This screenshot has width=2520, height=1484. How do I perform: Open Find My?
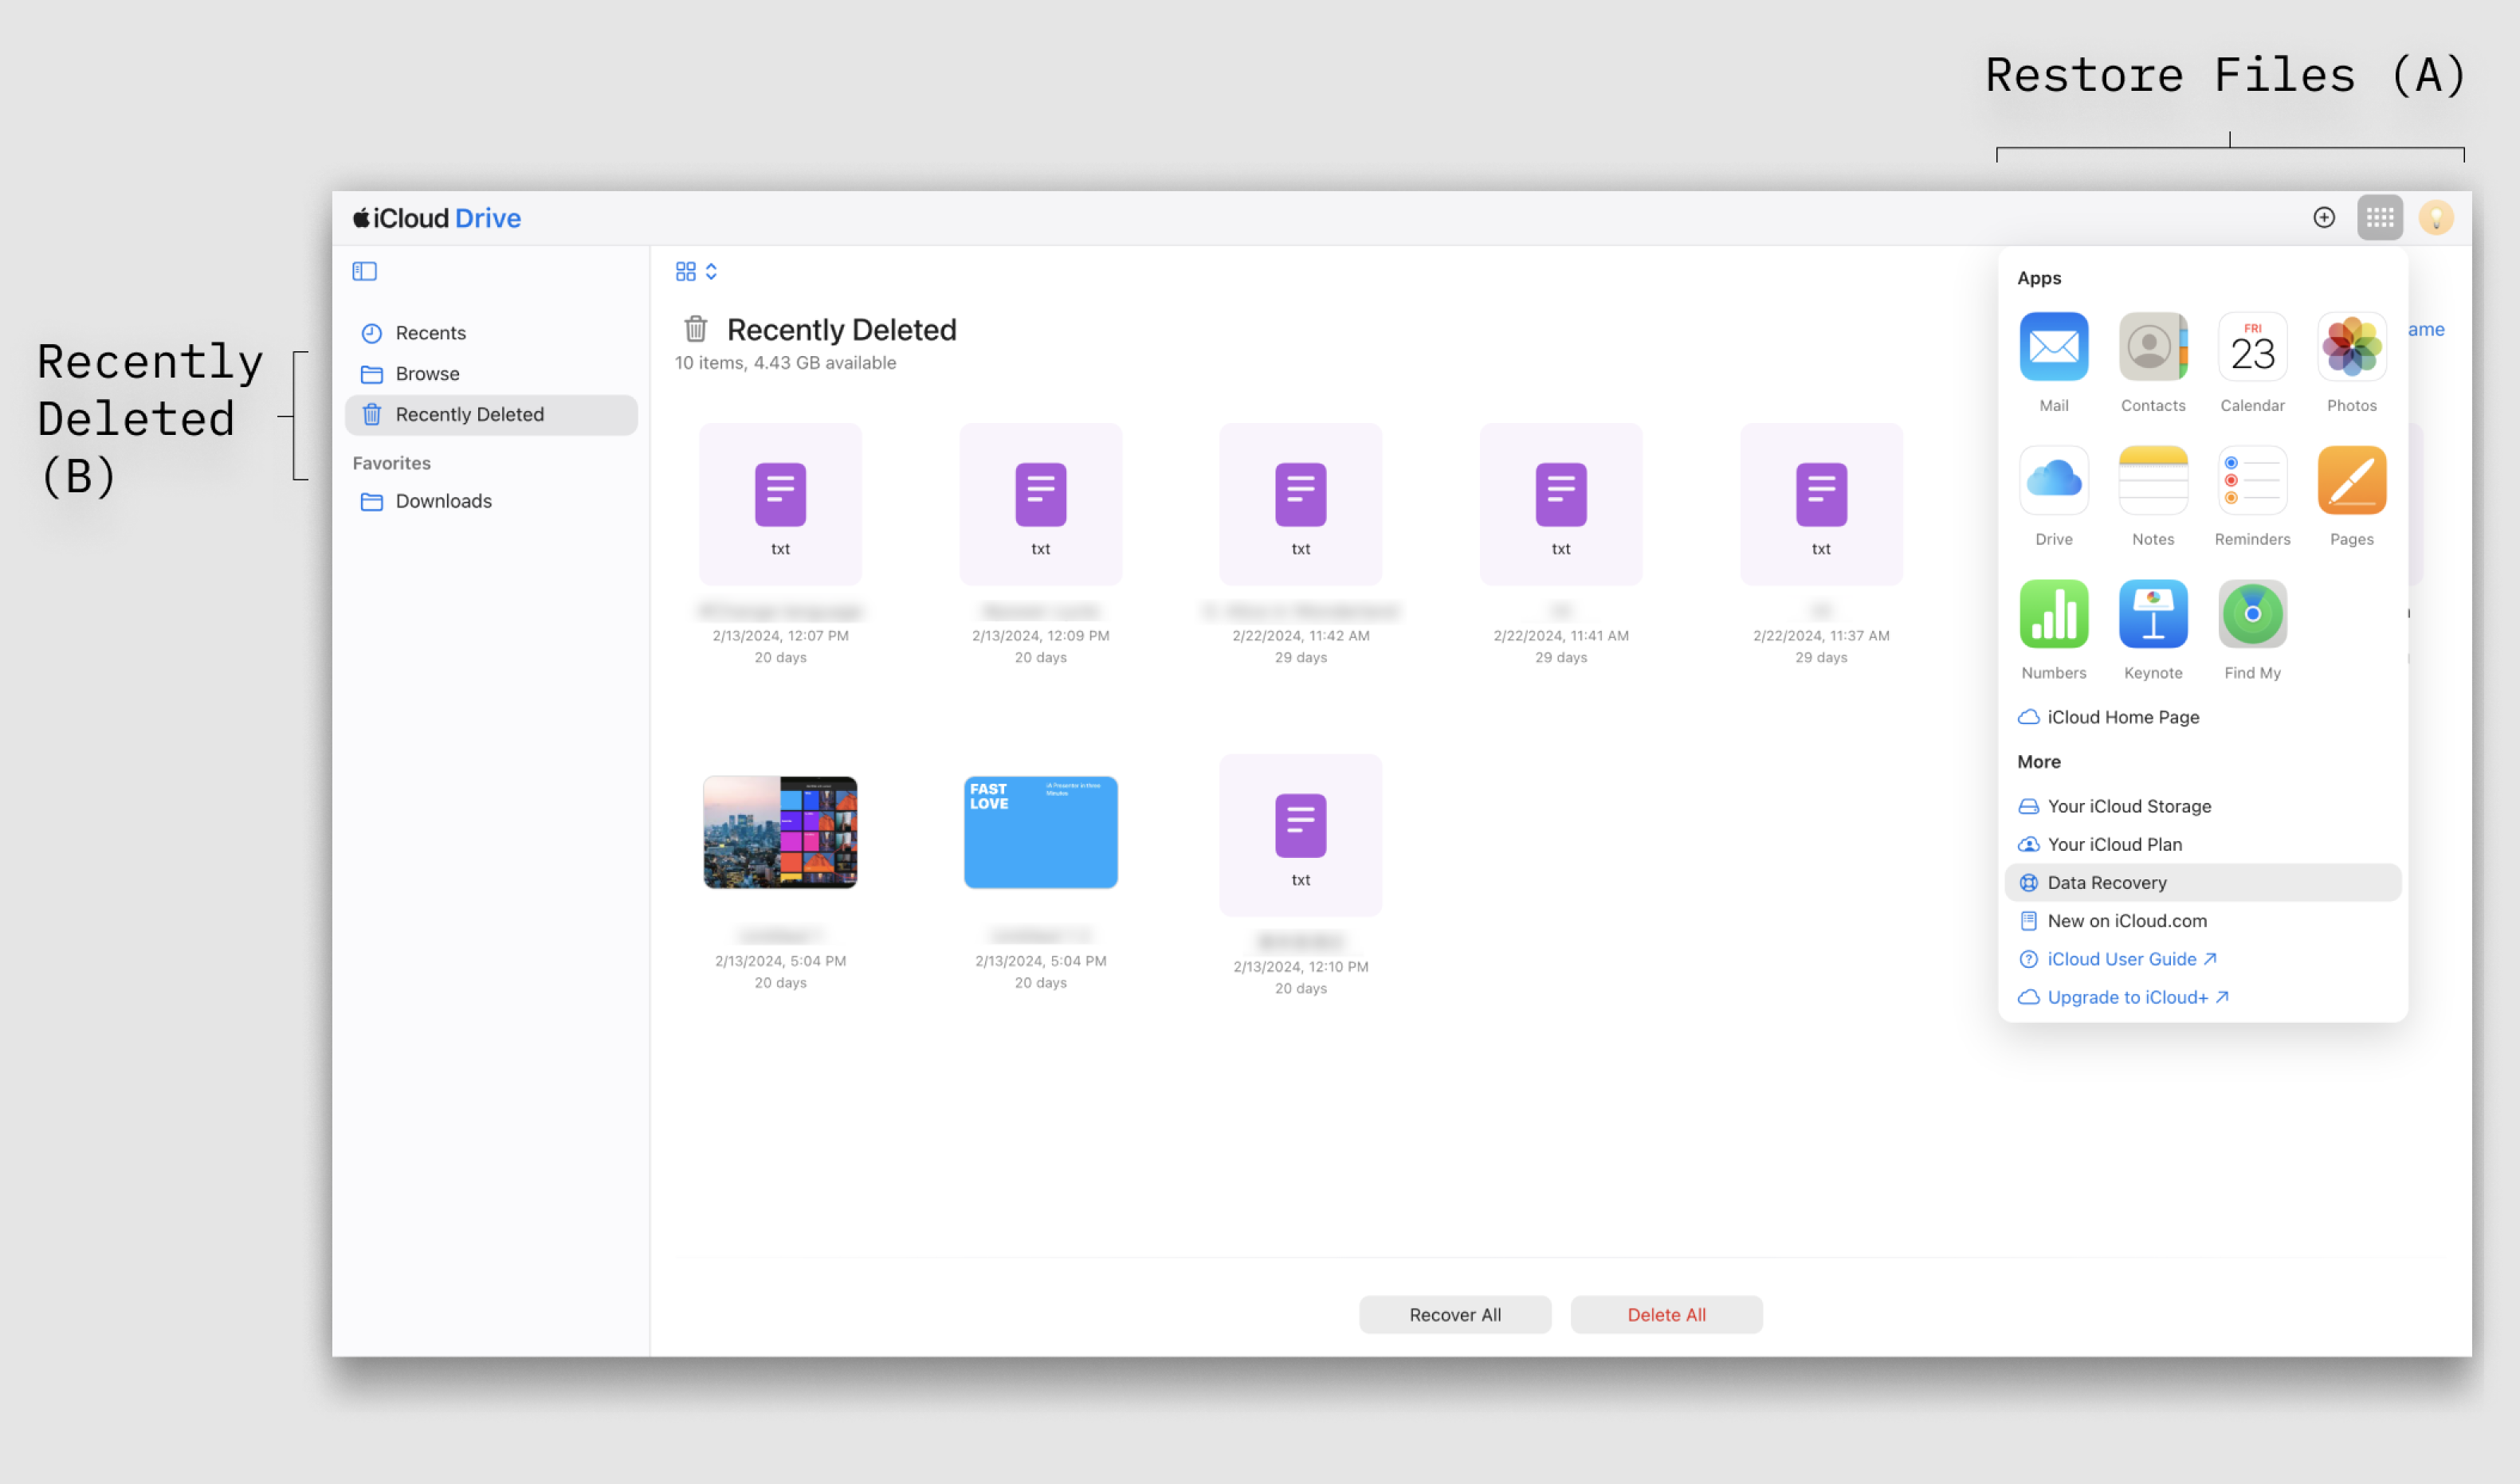[2252, 615]
